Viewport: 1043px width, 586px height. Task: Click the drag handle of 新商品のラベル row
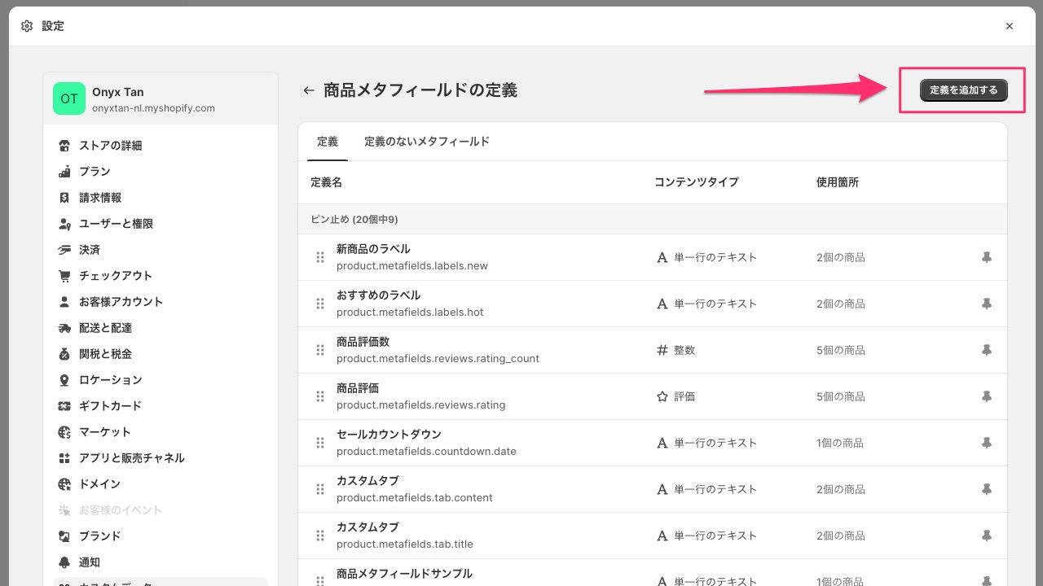tap(320, 257)
